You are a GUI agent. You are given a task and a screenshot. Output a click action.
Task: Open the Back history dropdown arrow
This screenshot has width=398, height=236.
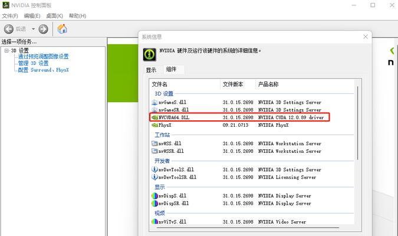(x=33, y=29)
